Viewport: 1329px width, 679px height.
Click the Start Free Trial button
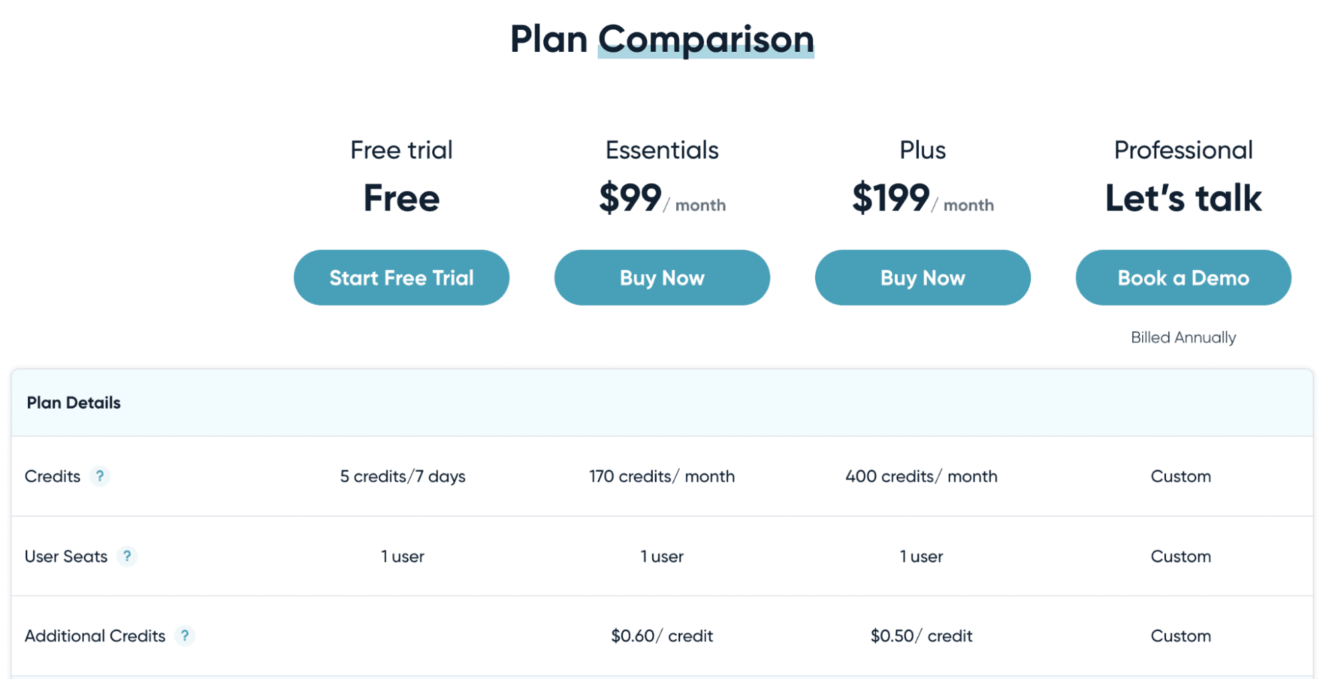click(x=401, y=277)
